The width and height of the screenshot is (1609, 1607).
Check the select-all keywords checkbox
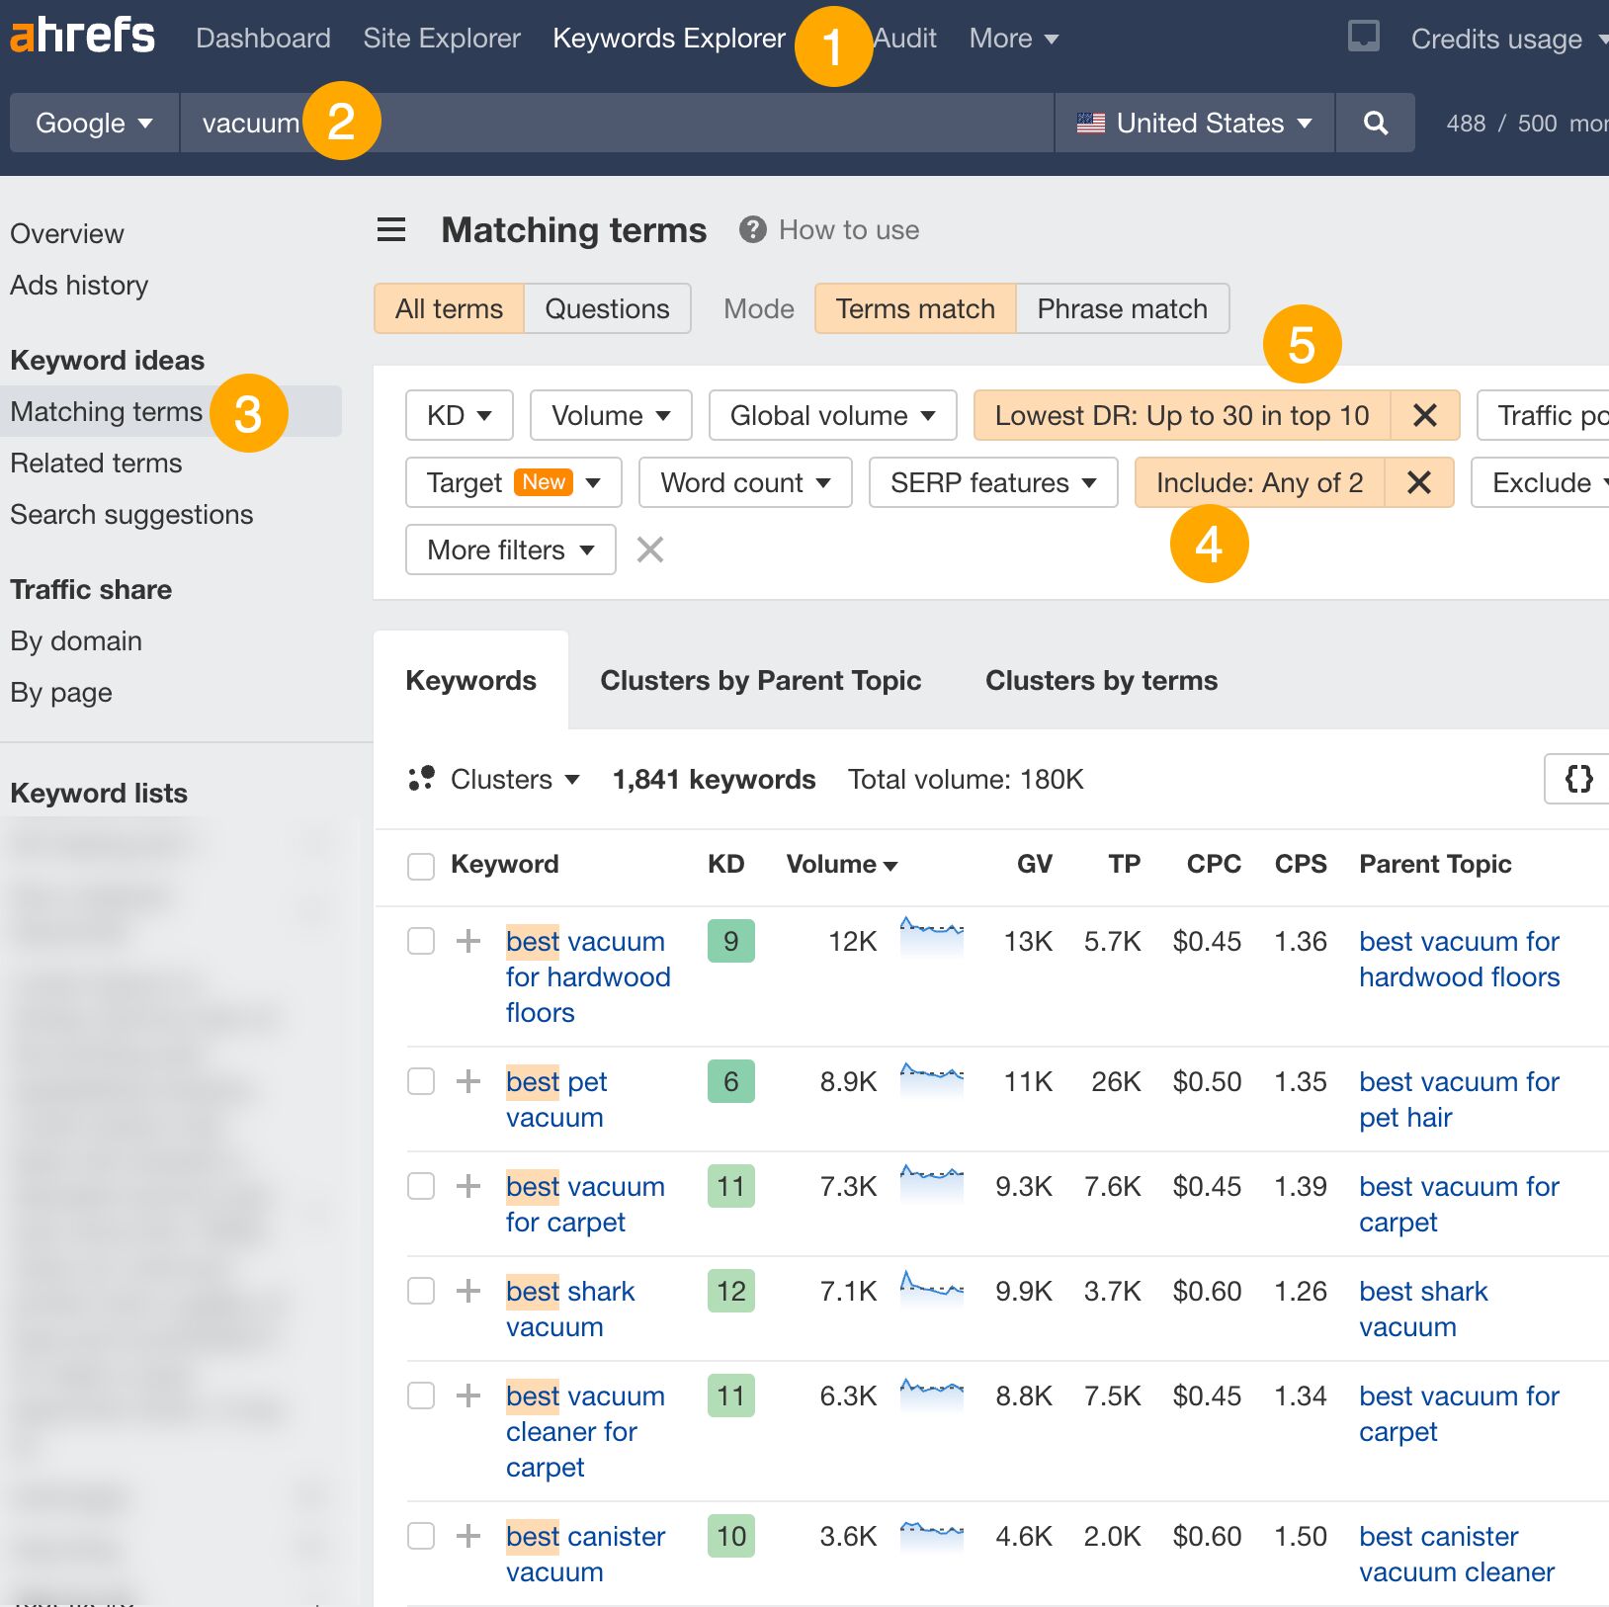pyautogui.click(x=420, y=865)
